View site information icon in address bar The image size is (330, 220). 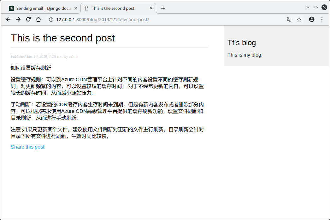pos(51,20)
